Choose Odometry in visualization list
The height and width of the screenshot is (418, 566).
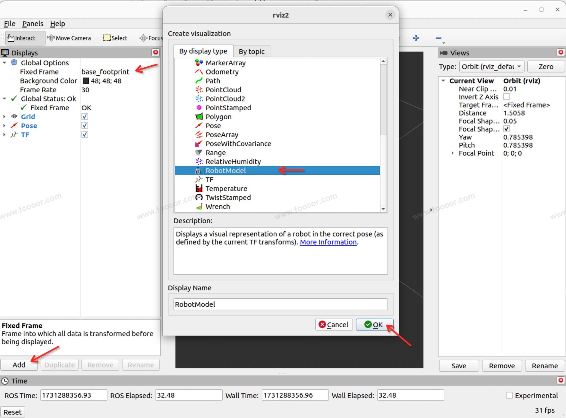click(222, 72)
